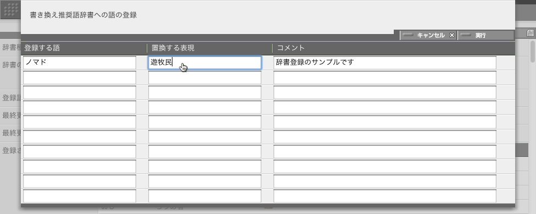Click the コメント column header

point(291,48)
